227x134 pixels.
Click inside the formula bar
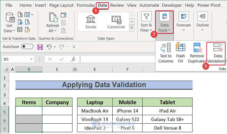tap(118, 59)
